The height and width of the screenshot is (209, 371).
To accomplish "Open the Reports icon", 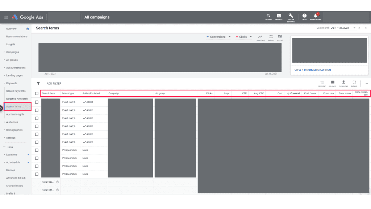I will 279,17.
